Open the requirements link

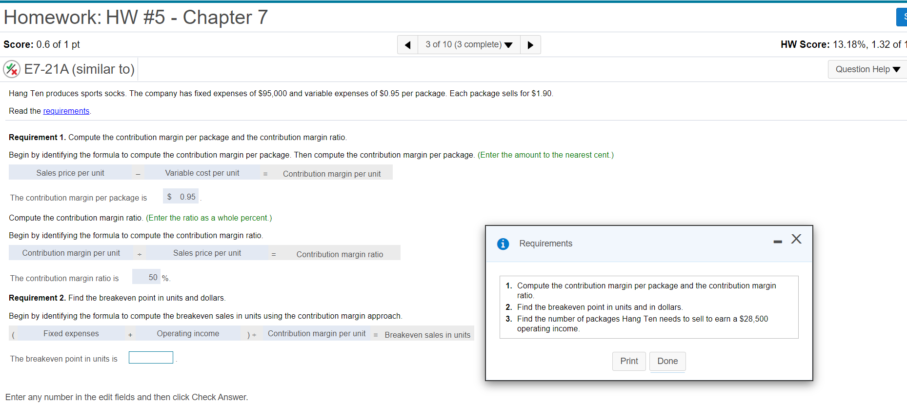(x=66, y=111)
